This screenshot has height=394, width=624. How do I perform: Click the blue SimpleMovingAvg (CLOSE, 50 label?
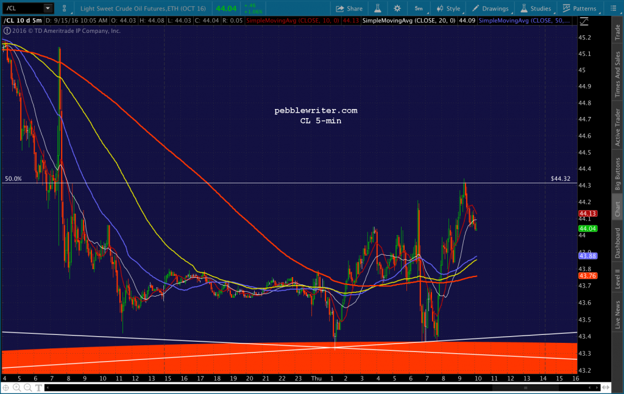coord(524,20)
